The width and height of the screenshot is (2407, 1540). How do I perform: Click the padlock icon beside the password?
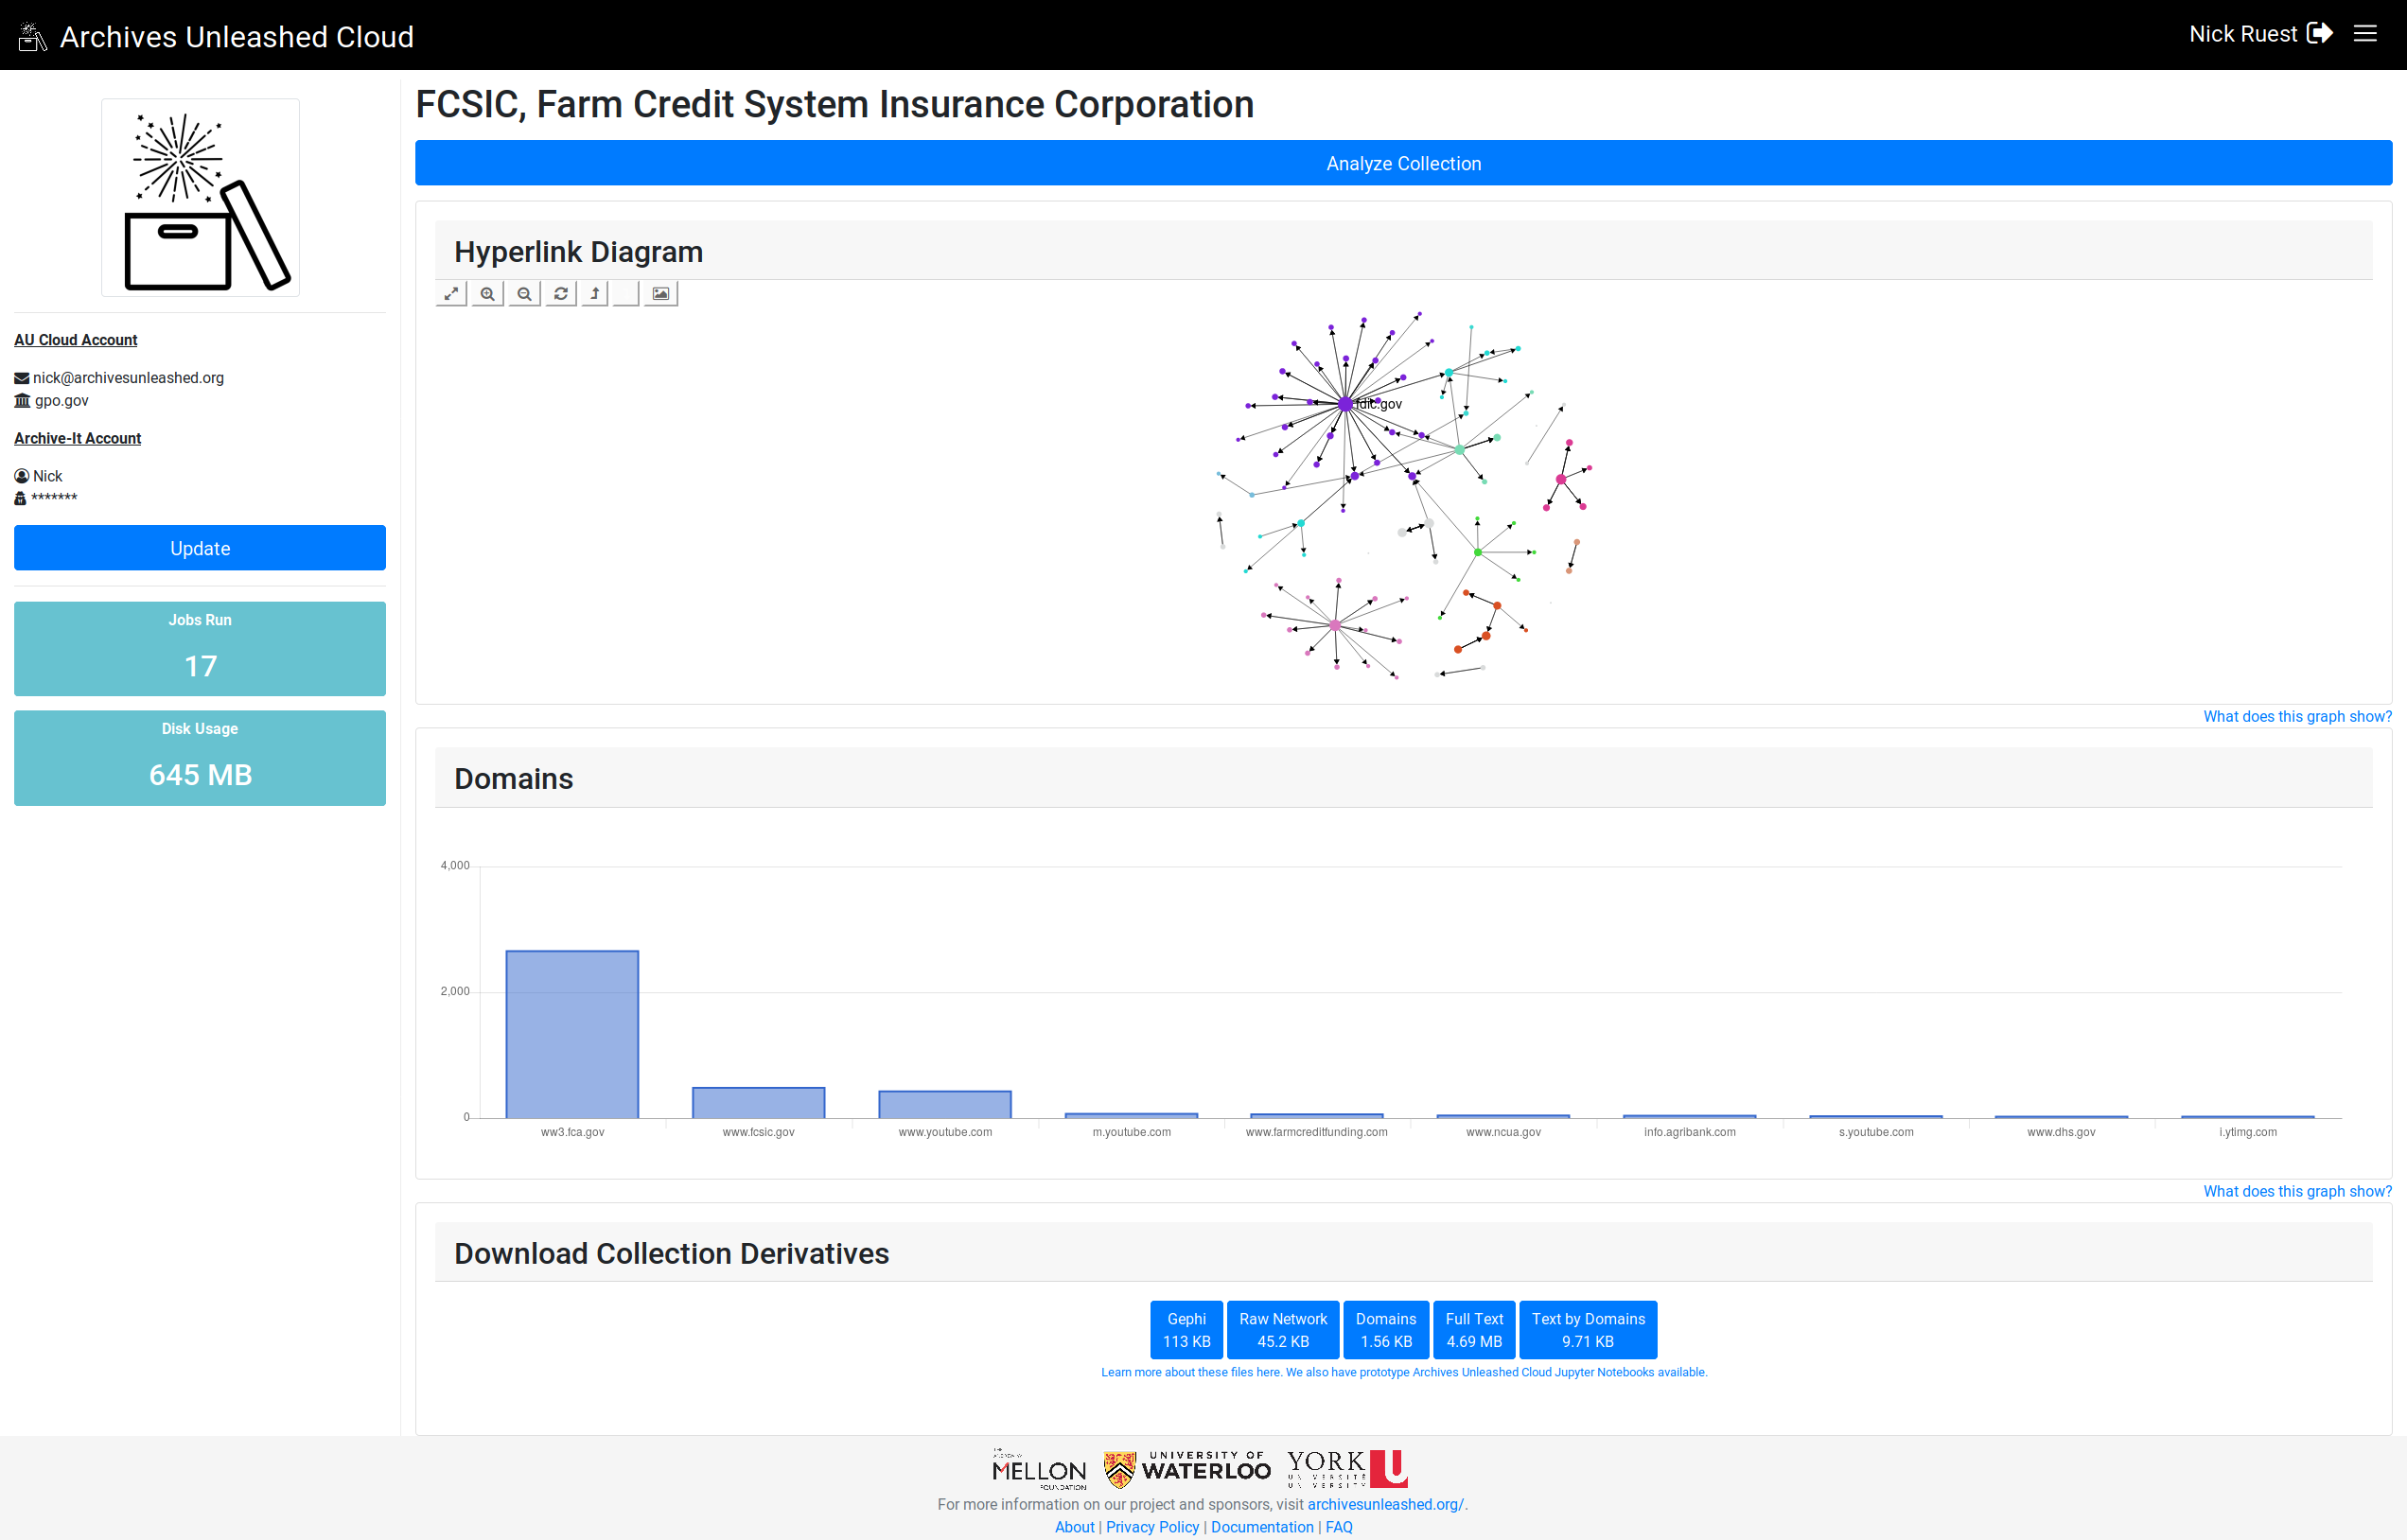point(20,498)
